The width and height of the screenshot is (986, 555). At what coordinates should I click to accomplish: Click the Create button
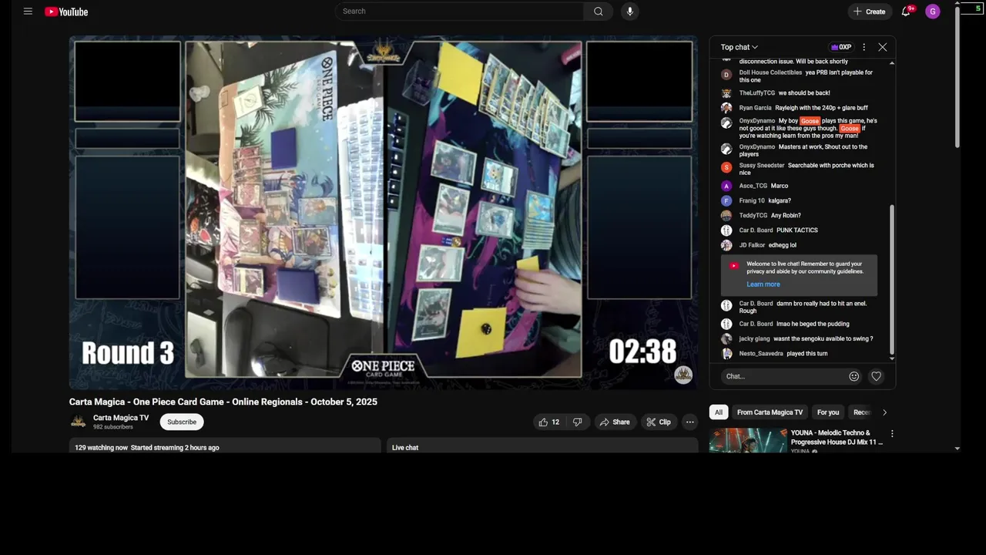[x=870, y=12]
